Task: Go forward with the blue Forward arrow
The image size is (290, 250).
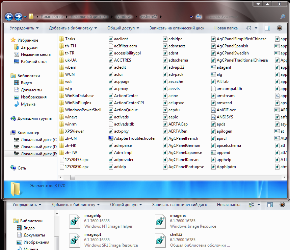Action: [x=18, y=17]
